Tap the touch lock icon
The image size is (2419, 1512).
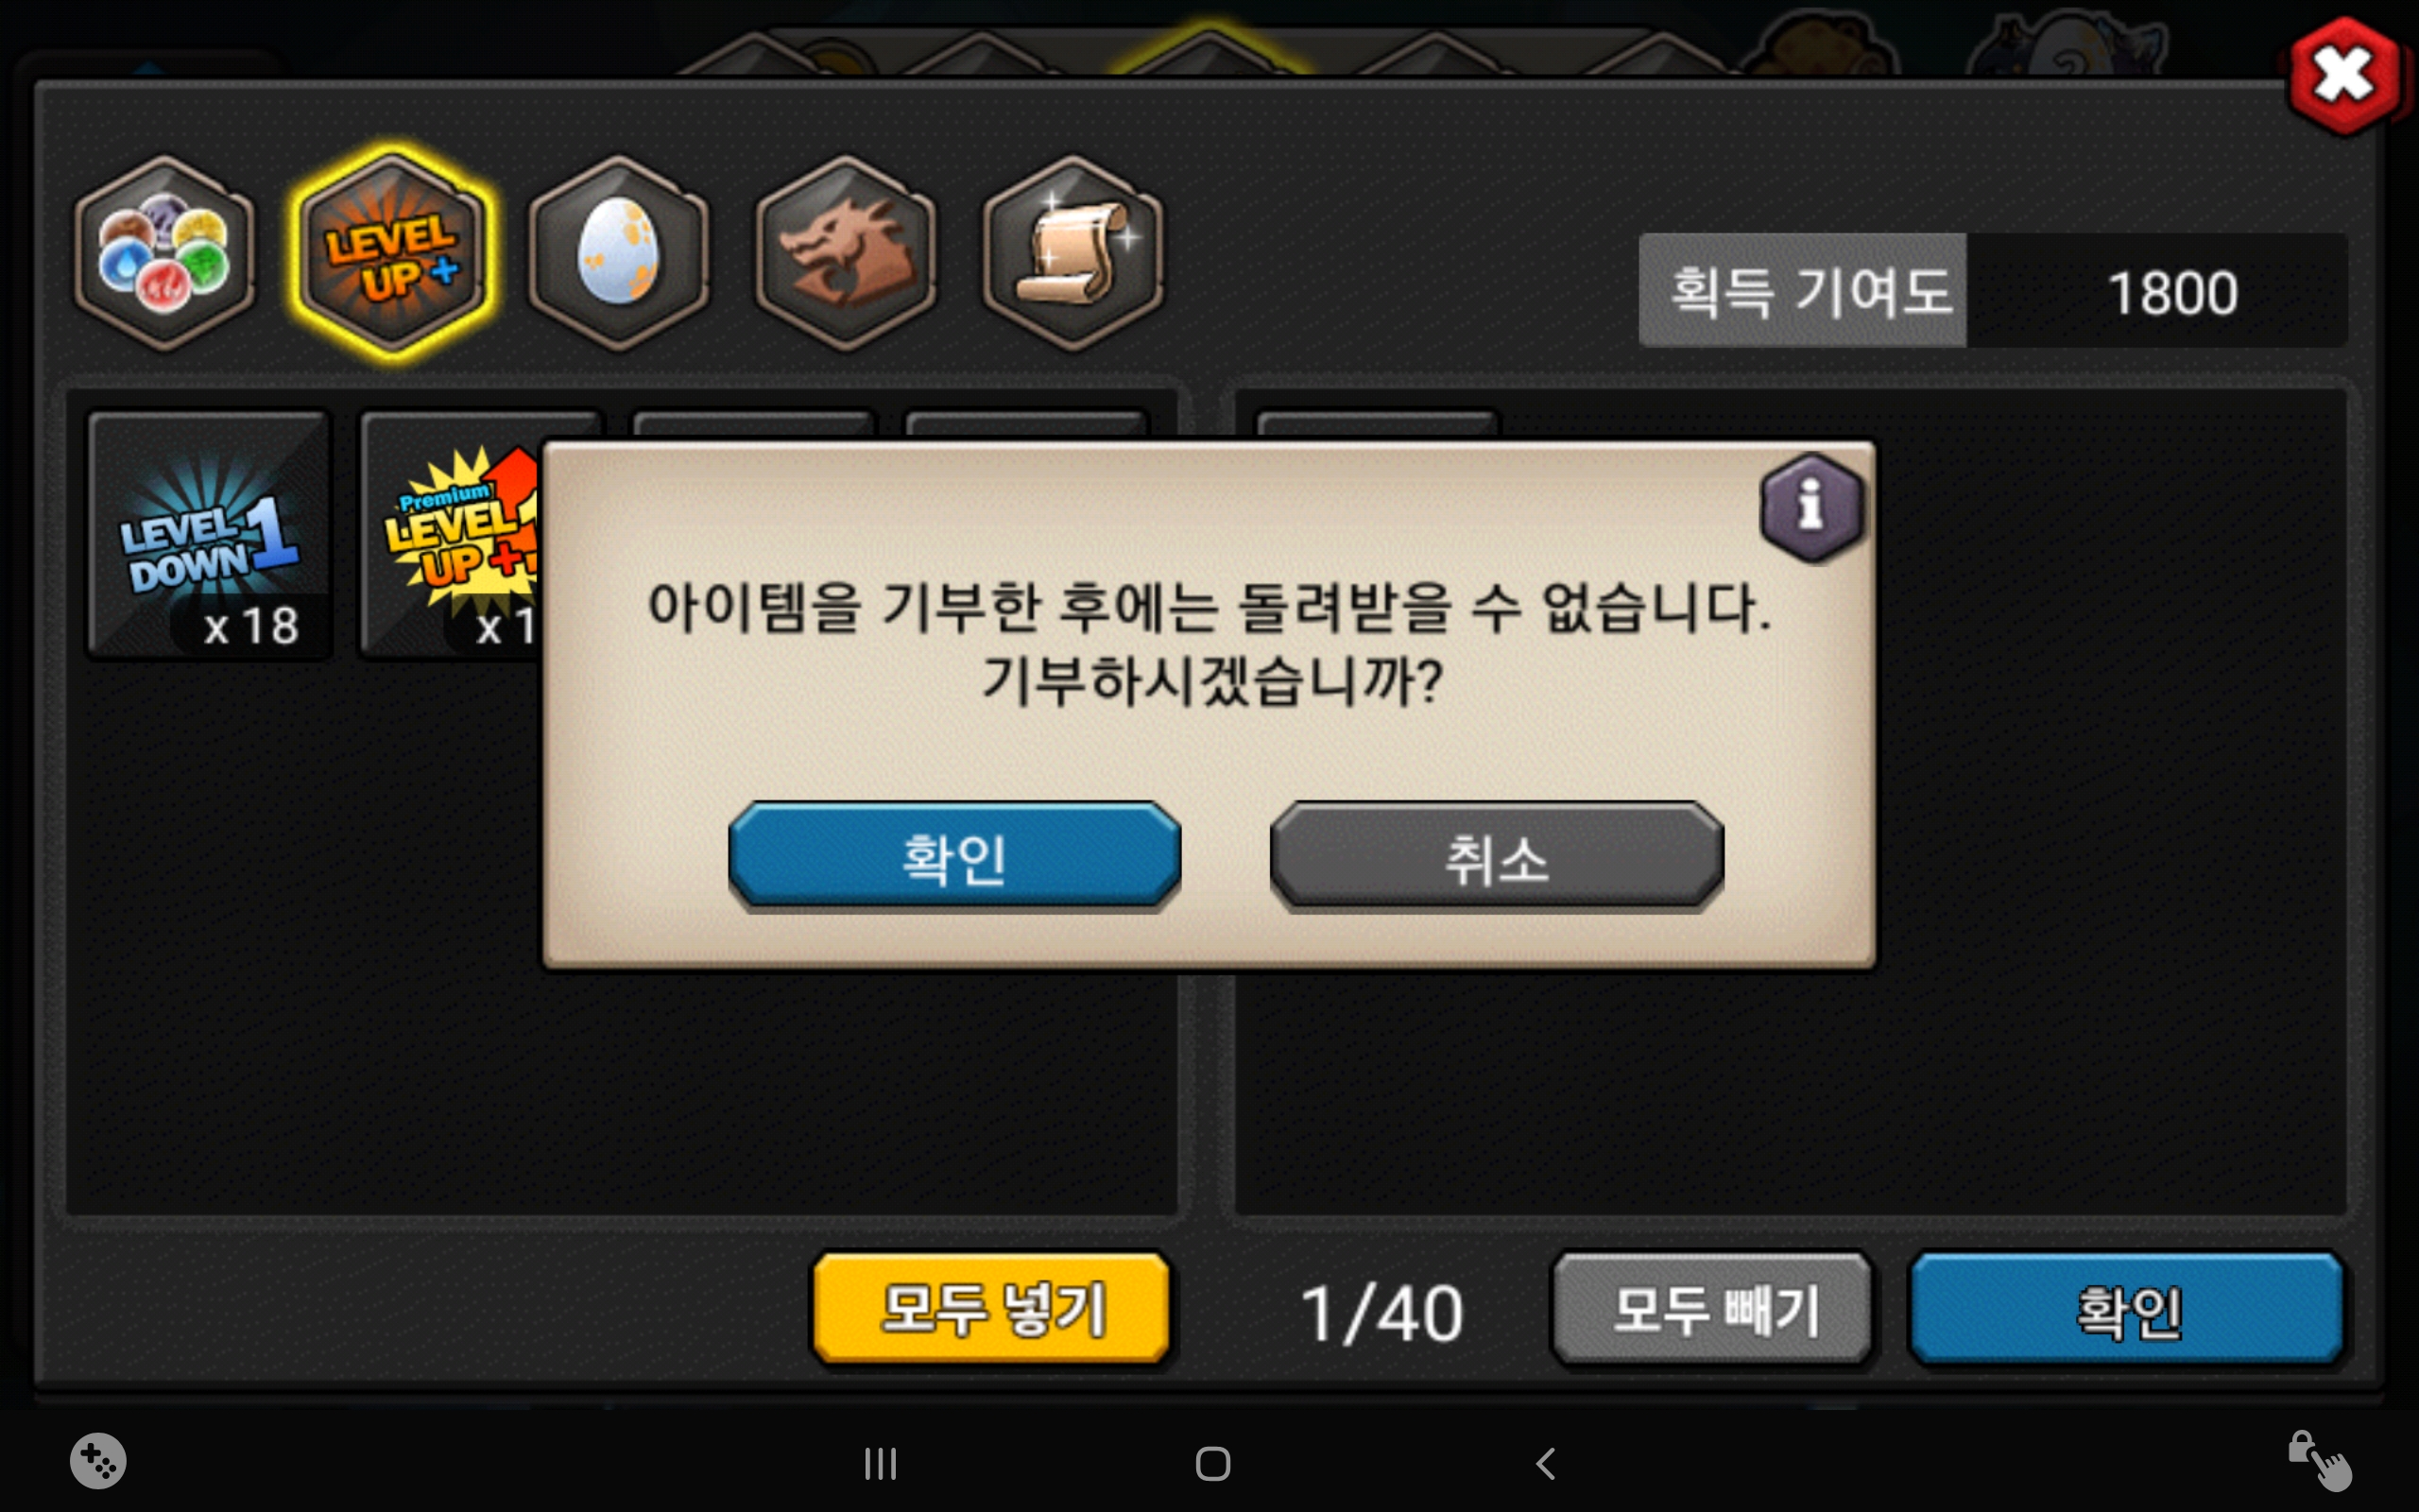pyautogui.click(x=2319, y=1461)
